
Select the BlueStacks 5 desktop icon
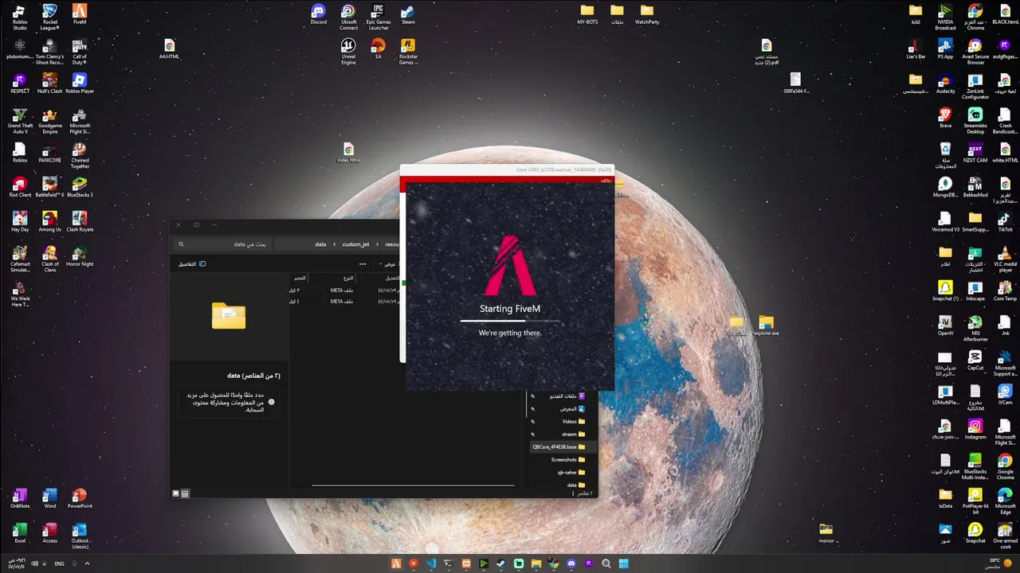[79, 188]
